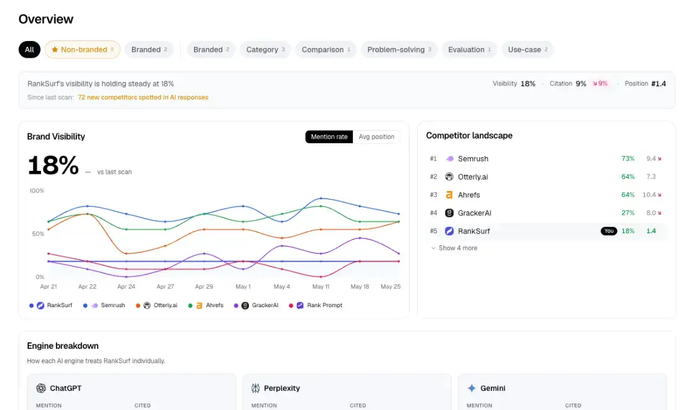The height and width of the screenshot is (410, 693).
Task: Click Otterly.ai 64% visibility value
Action: pyautogui.click(x=628, y=177)
